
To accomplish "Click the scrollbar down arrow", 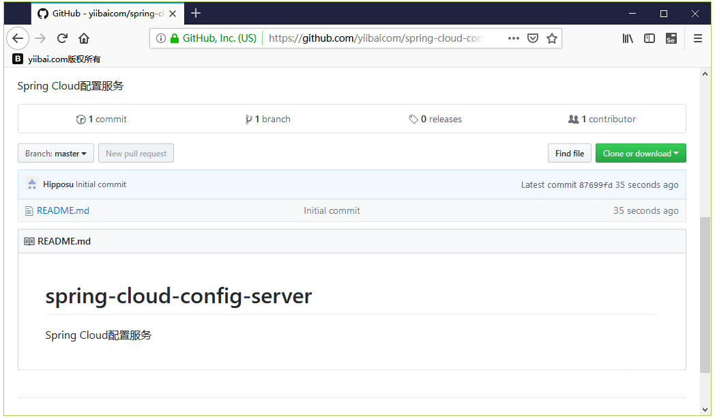I will point(705,410).
